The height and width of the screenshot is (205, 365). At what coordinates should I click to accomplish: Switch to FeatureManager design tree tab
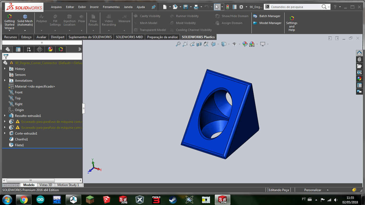click(7, 49)
